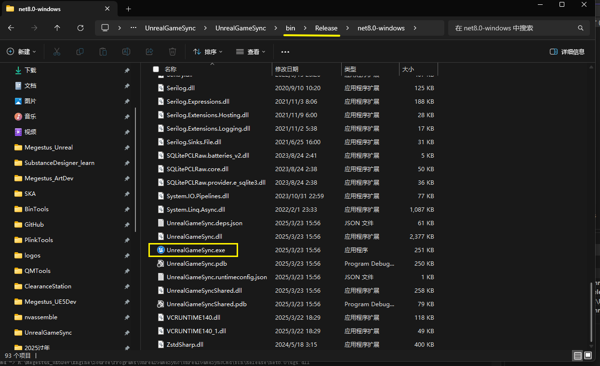Screen dimensions: 600x366
Task: Sort by the 修改日期 column header
Action: (307, 69)
